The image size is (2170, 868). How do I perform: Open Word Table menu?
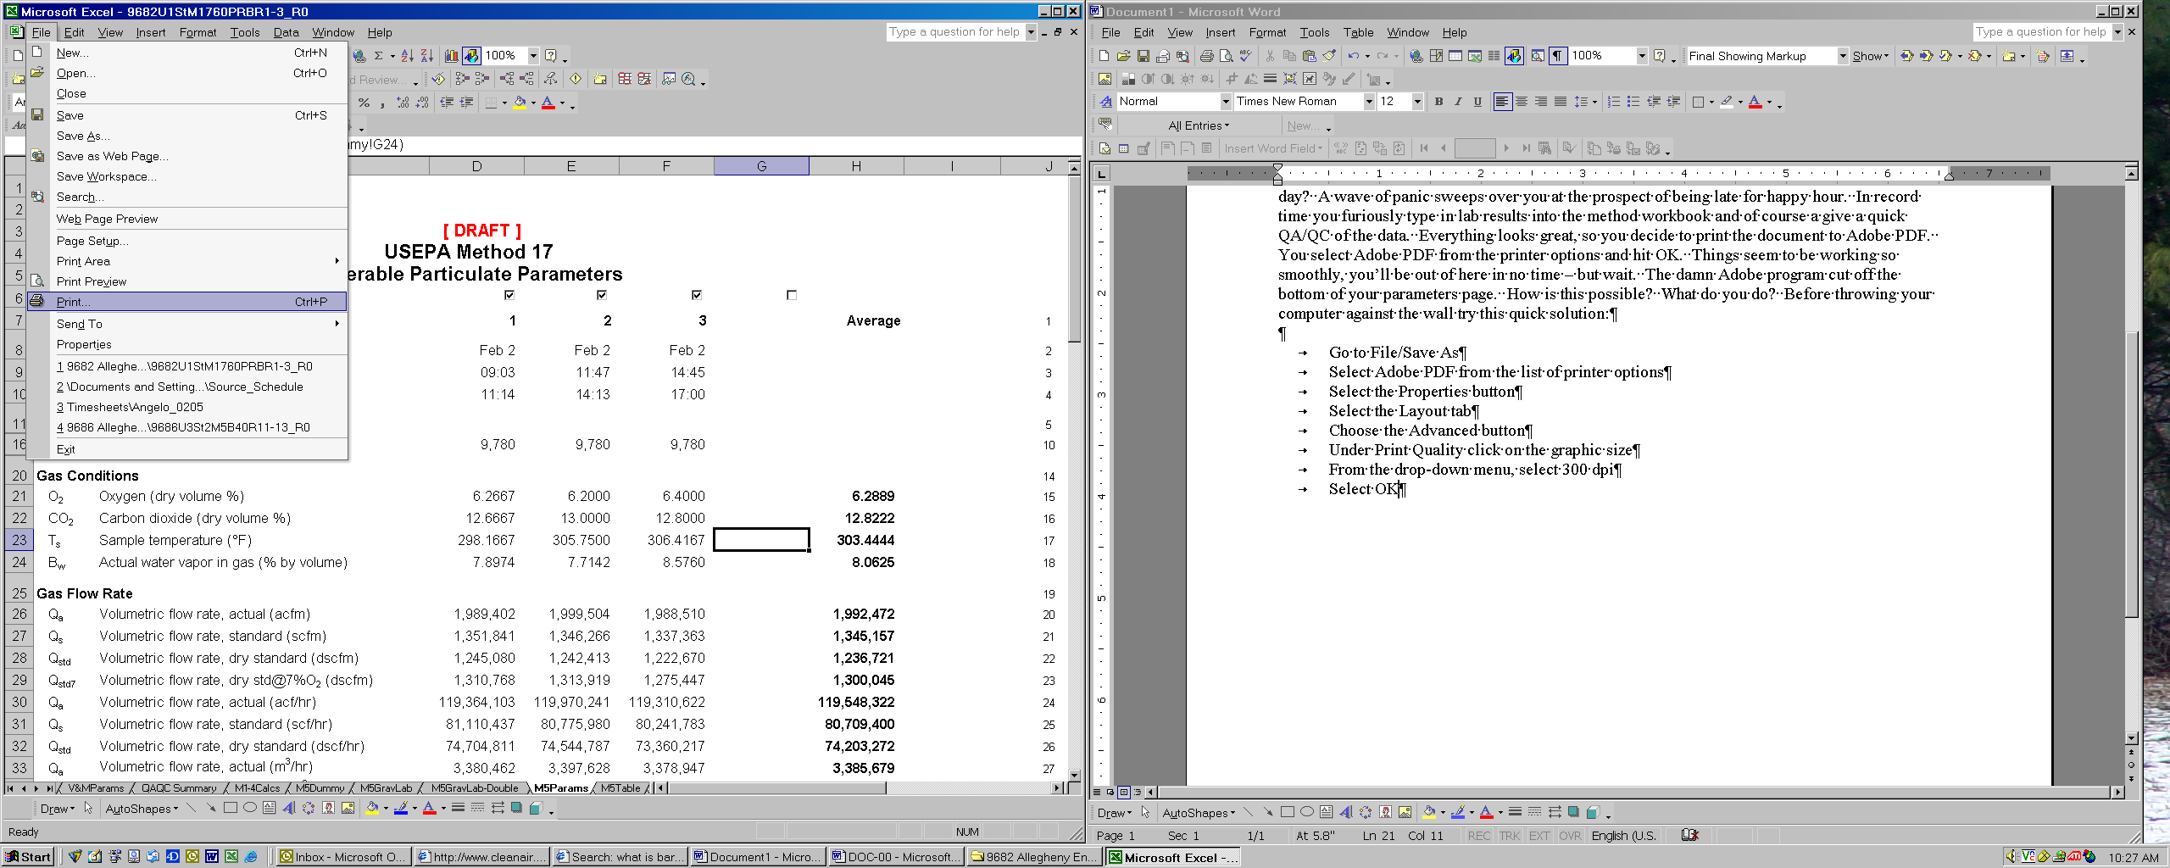click(x=1358, y=32)
